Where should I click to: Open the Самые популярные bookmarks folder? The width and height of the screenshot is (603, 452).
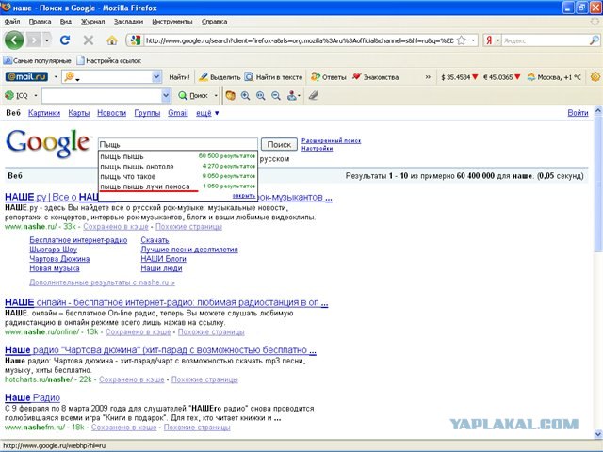point(37,60)
